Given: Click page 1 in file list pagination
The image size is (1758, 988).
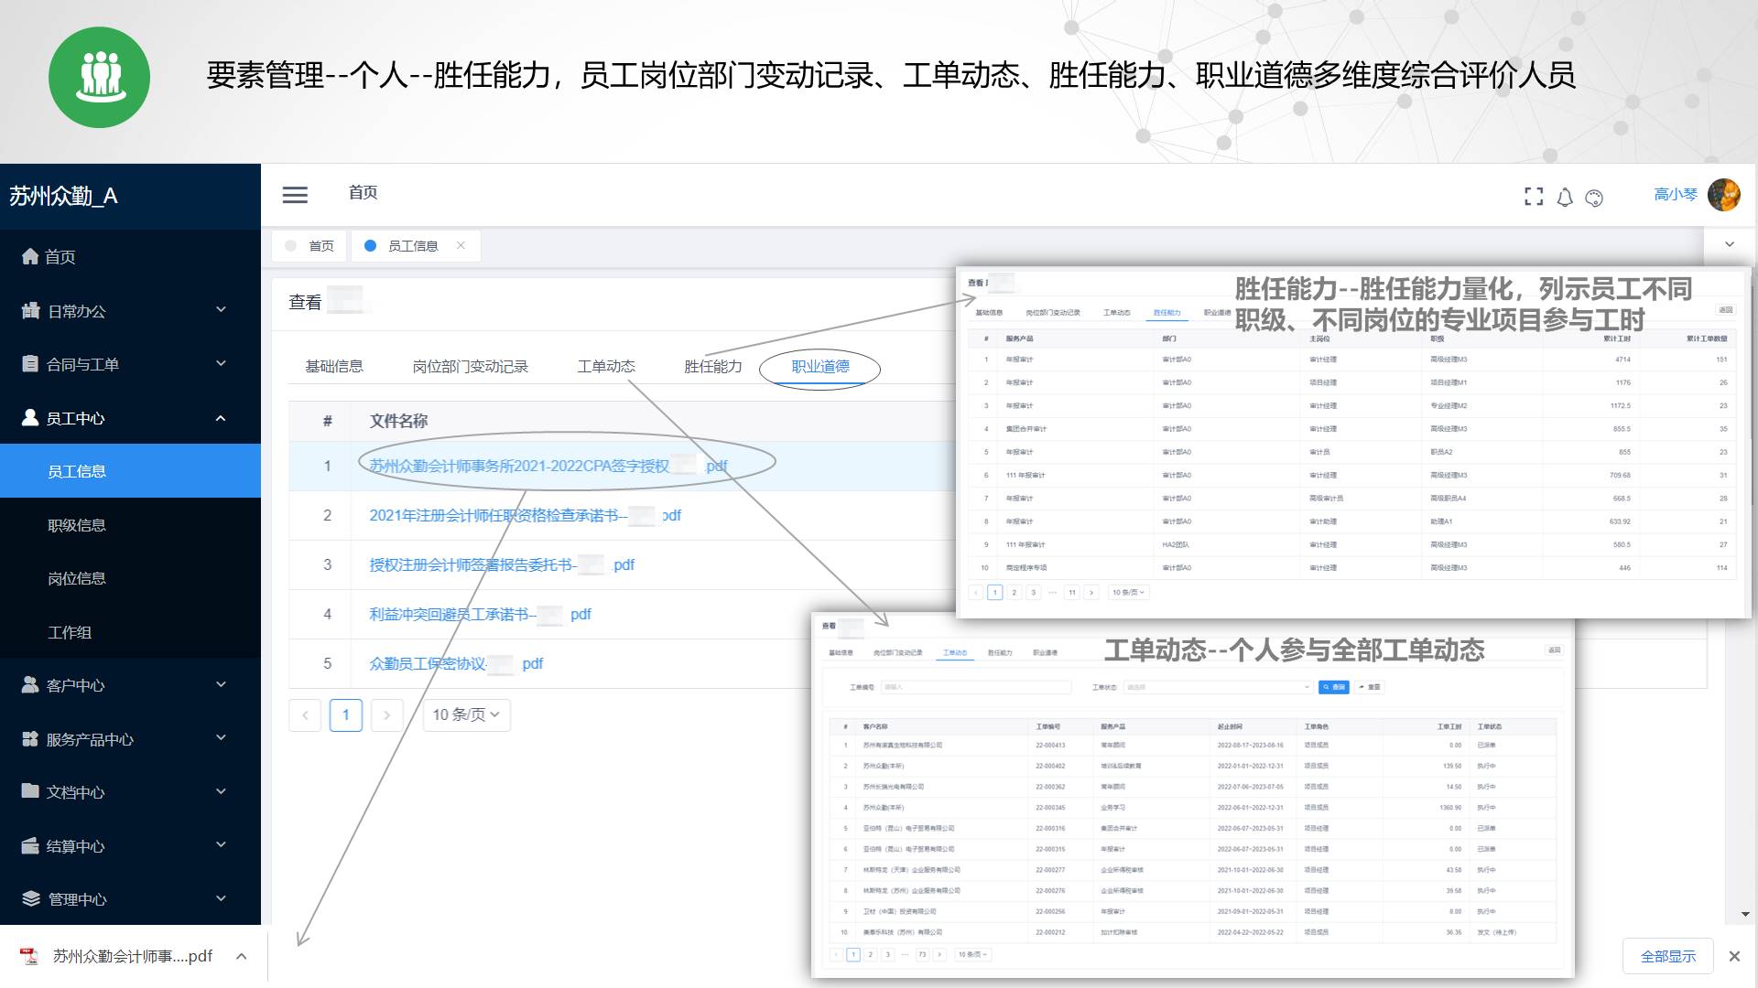Looking at the screenshot, I should [345, 714].
